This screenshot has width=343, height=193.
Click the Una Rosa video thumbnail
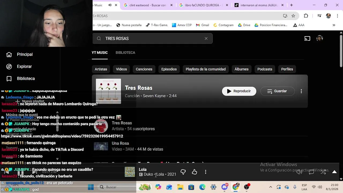101,146
